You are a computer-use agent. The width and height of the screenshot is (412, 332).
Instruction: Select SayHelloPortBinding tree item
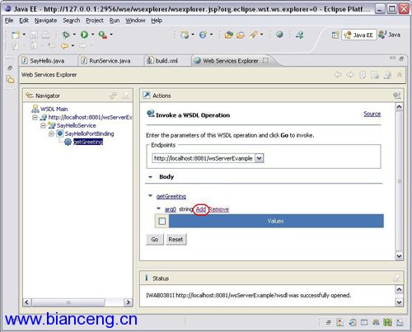[x=89, y=133]
